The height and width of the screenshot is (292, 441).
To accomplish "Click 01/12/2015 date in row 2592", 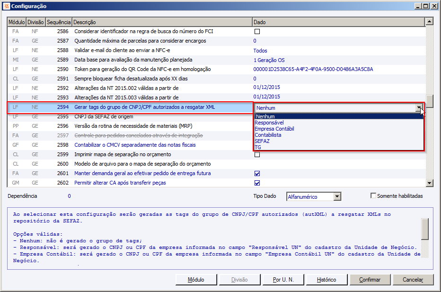I will pyautogui.click(x=266, y=87).
